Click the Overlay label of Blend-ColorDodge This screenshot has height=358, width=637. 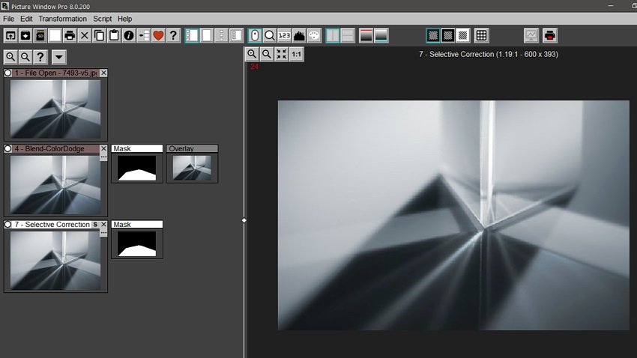192,149
